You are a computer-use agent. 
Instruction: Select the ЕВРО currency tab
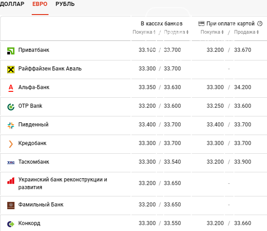(40, 4)
